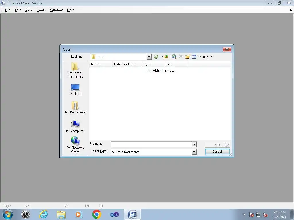
Task: Sort by Name column header
Action: (101, 64)
